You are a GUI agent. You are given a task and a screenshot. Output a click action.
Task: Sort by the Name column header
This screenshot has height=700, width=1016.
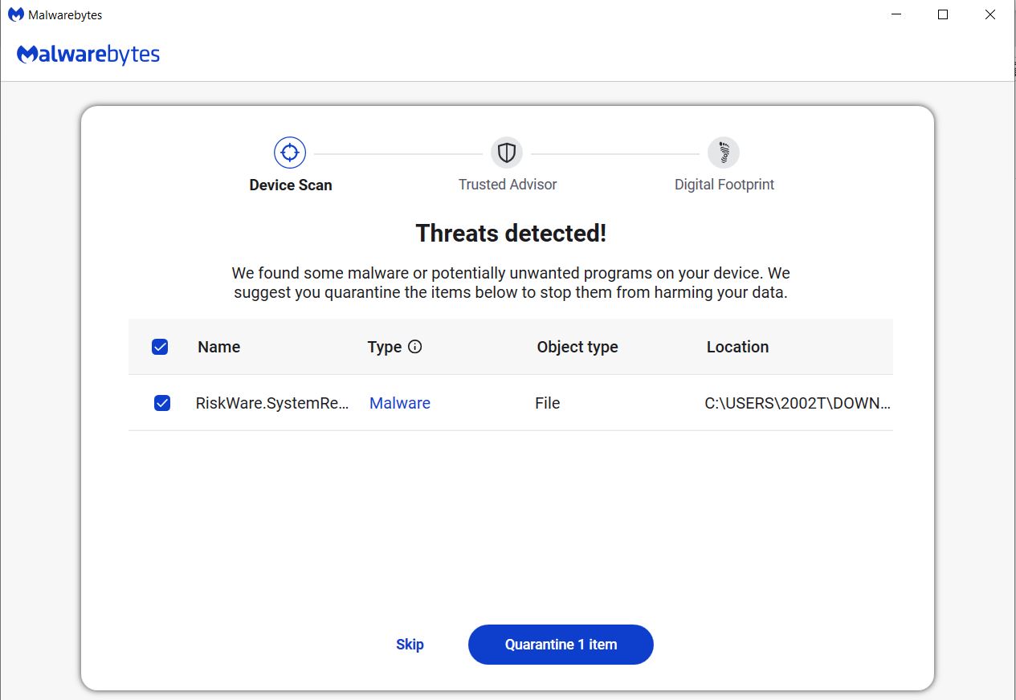click(219, 347)
